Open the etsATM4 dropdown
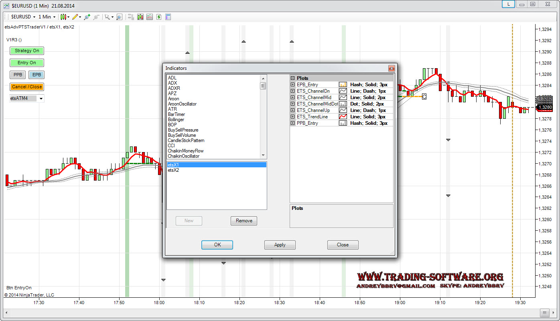The width and height of the screenshot is (560, 321). click(41, 98)
